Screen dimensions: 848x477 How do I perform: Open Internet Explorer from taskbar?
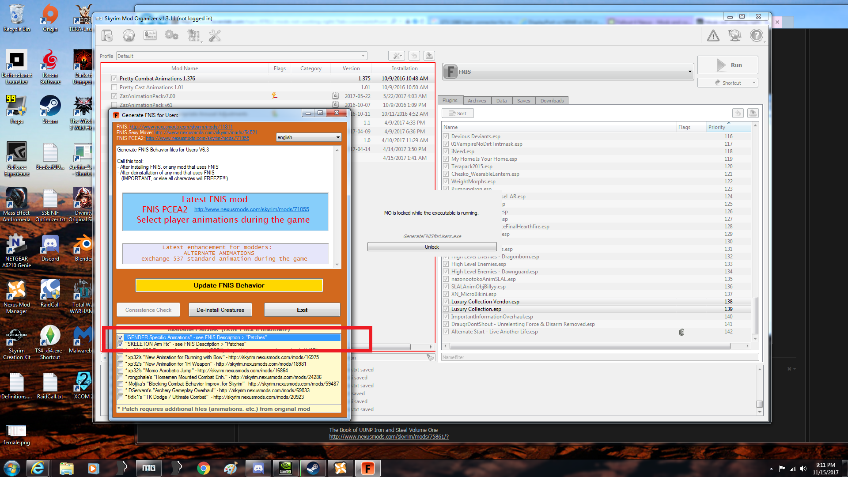tap(38, 468)
